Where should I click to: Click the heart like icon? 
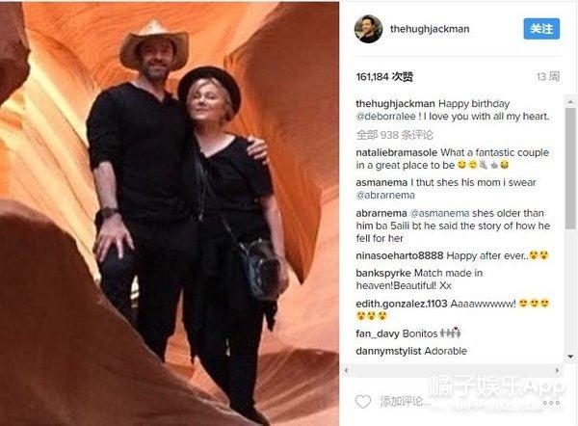pyautogui.click(x=363, y=401)
